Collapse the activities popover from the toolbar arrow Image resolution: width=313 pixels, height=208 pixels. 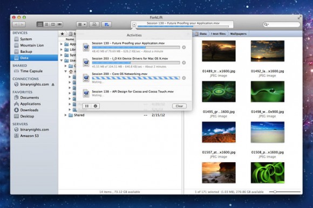click(134, 25)
